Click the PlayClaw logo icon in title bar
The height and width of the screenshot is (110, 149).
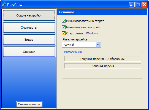click(4, 5)
